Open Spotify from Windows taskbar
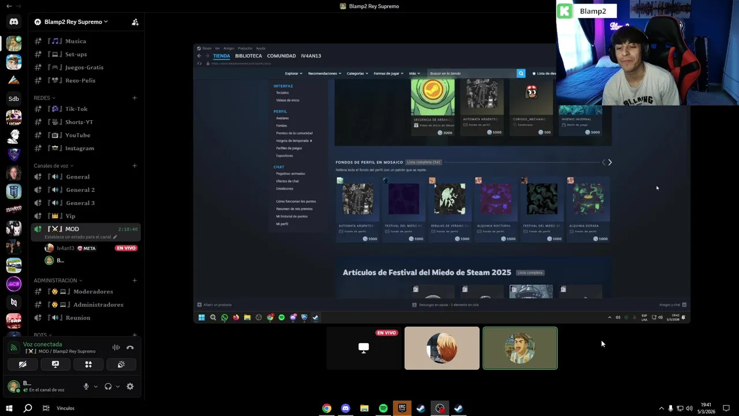739x416 pixels. [383, 408]
